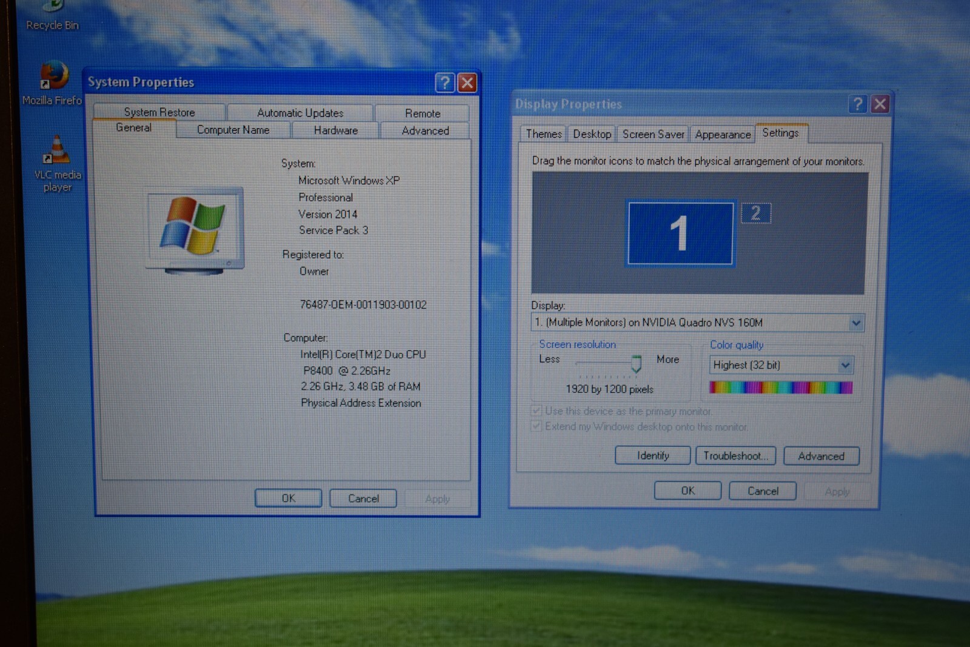970x647 pixels.
Task: Open the Computer Name tab
Action: click(x=233, y=130)
